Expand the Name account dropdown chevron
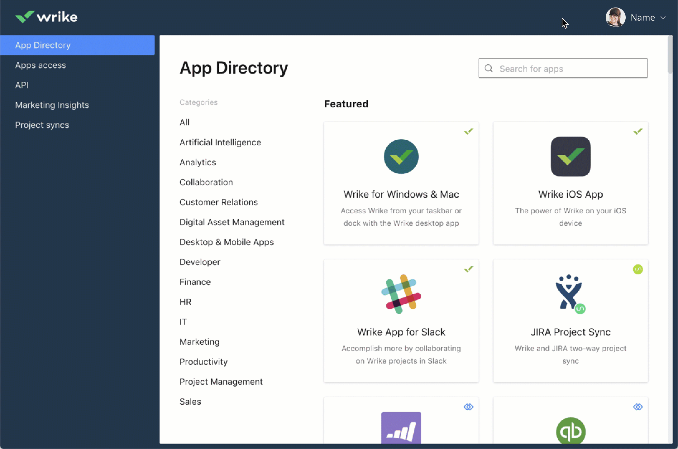This screenshot has height=449, width=678. (663, 17)
